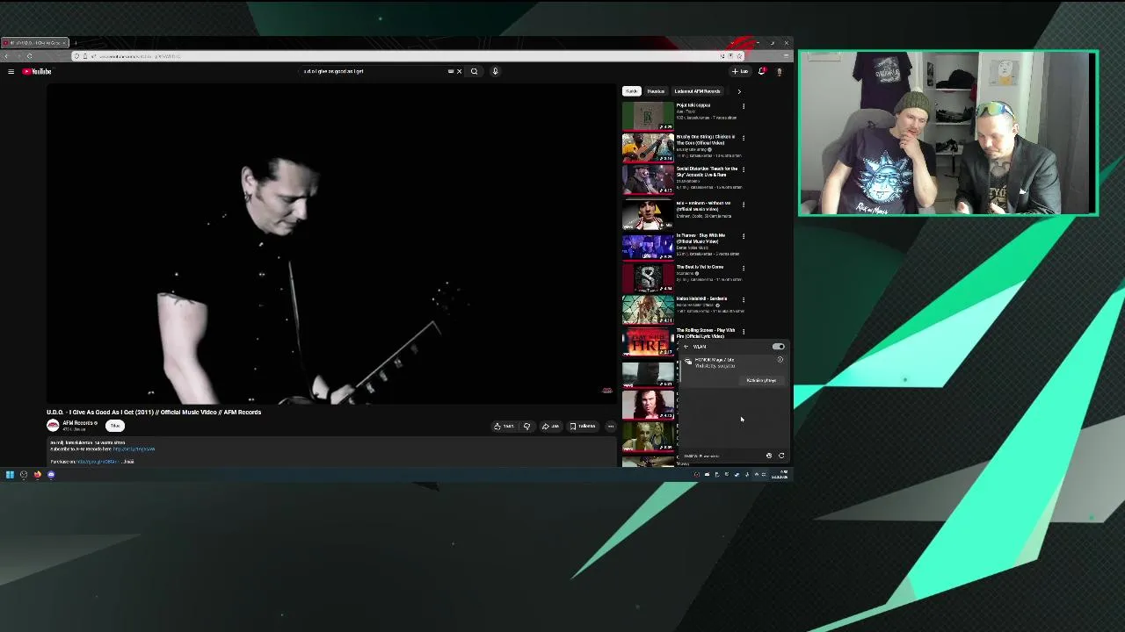Start voice search with microphone icon
The height and width of the screenshot is (632, 1125).
[x=495, y=71]
